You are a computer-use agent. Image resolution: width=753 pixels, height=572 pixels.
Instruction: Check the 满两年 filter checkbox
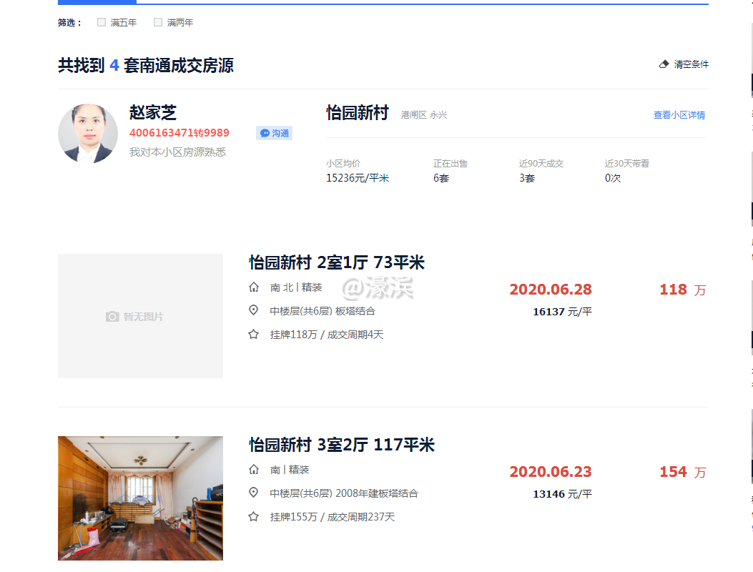click(157, 22)
